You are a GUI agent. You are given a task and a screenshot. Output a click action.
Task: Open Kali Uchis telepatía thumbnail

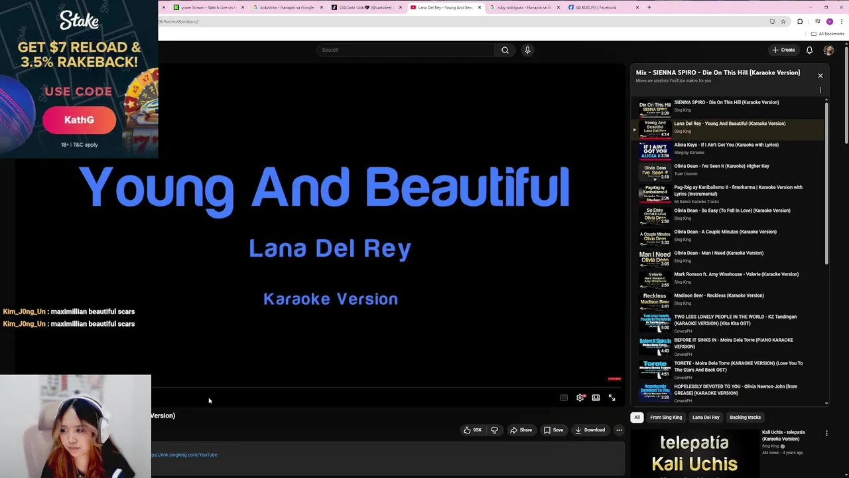694,453
